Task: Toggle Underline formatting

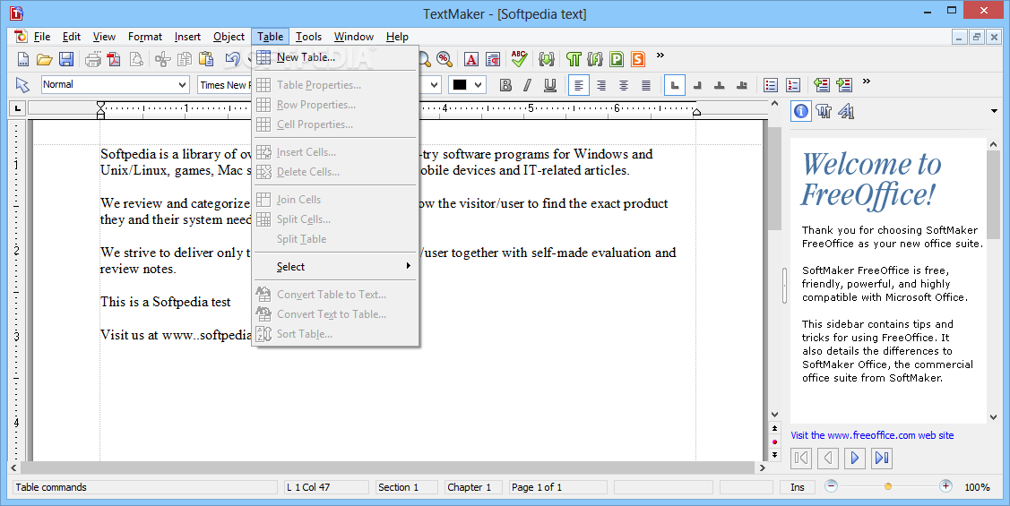Action: click(550, 85)
